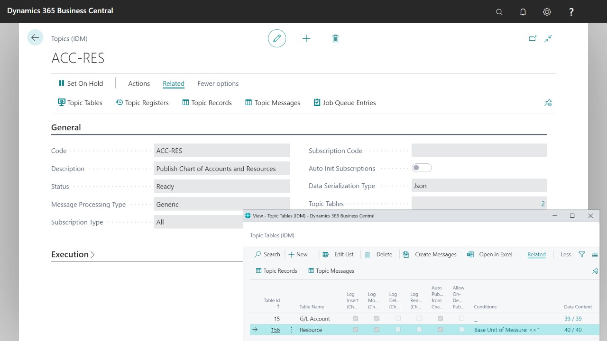Screen dimensions: 607x341
Task: Set the topic On Hold
Action: 81,83
